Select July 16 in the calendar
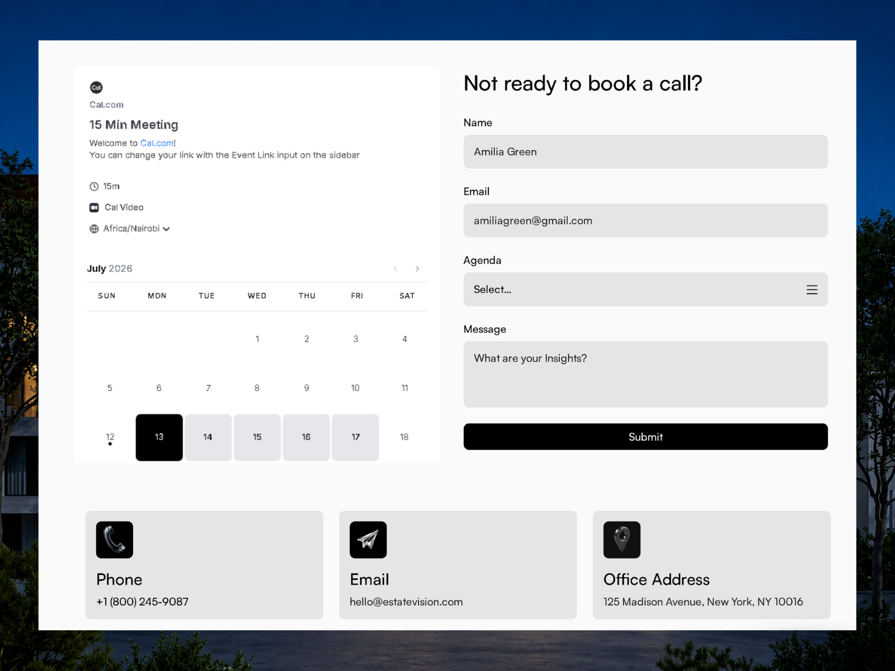 tap(306, 437)
